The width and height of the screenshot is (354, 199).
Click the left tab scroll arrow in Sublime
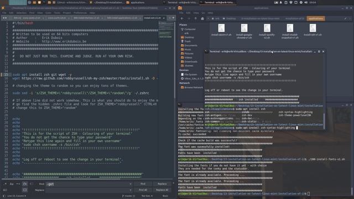(x=3, y=18)
